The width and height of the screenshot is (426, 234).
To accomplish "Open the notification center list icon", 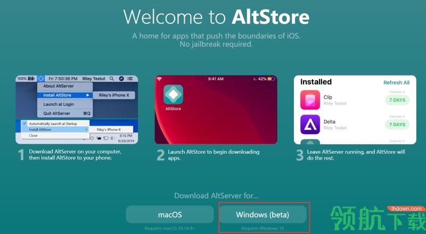I will click(130, 79).
